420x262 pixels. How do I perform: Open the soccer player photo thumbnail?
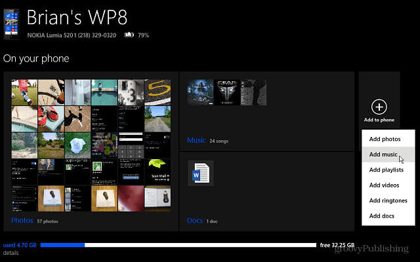tap(24, 92)
